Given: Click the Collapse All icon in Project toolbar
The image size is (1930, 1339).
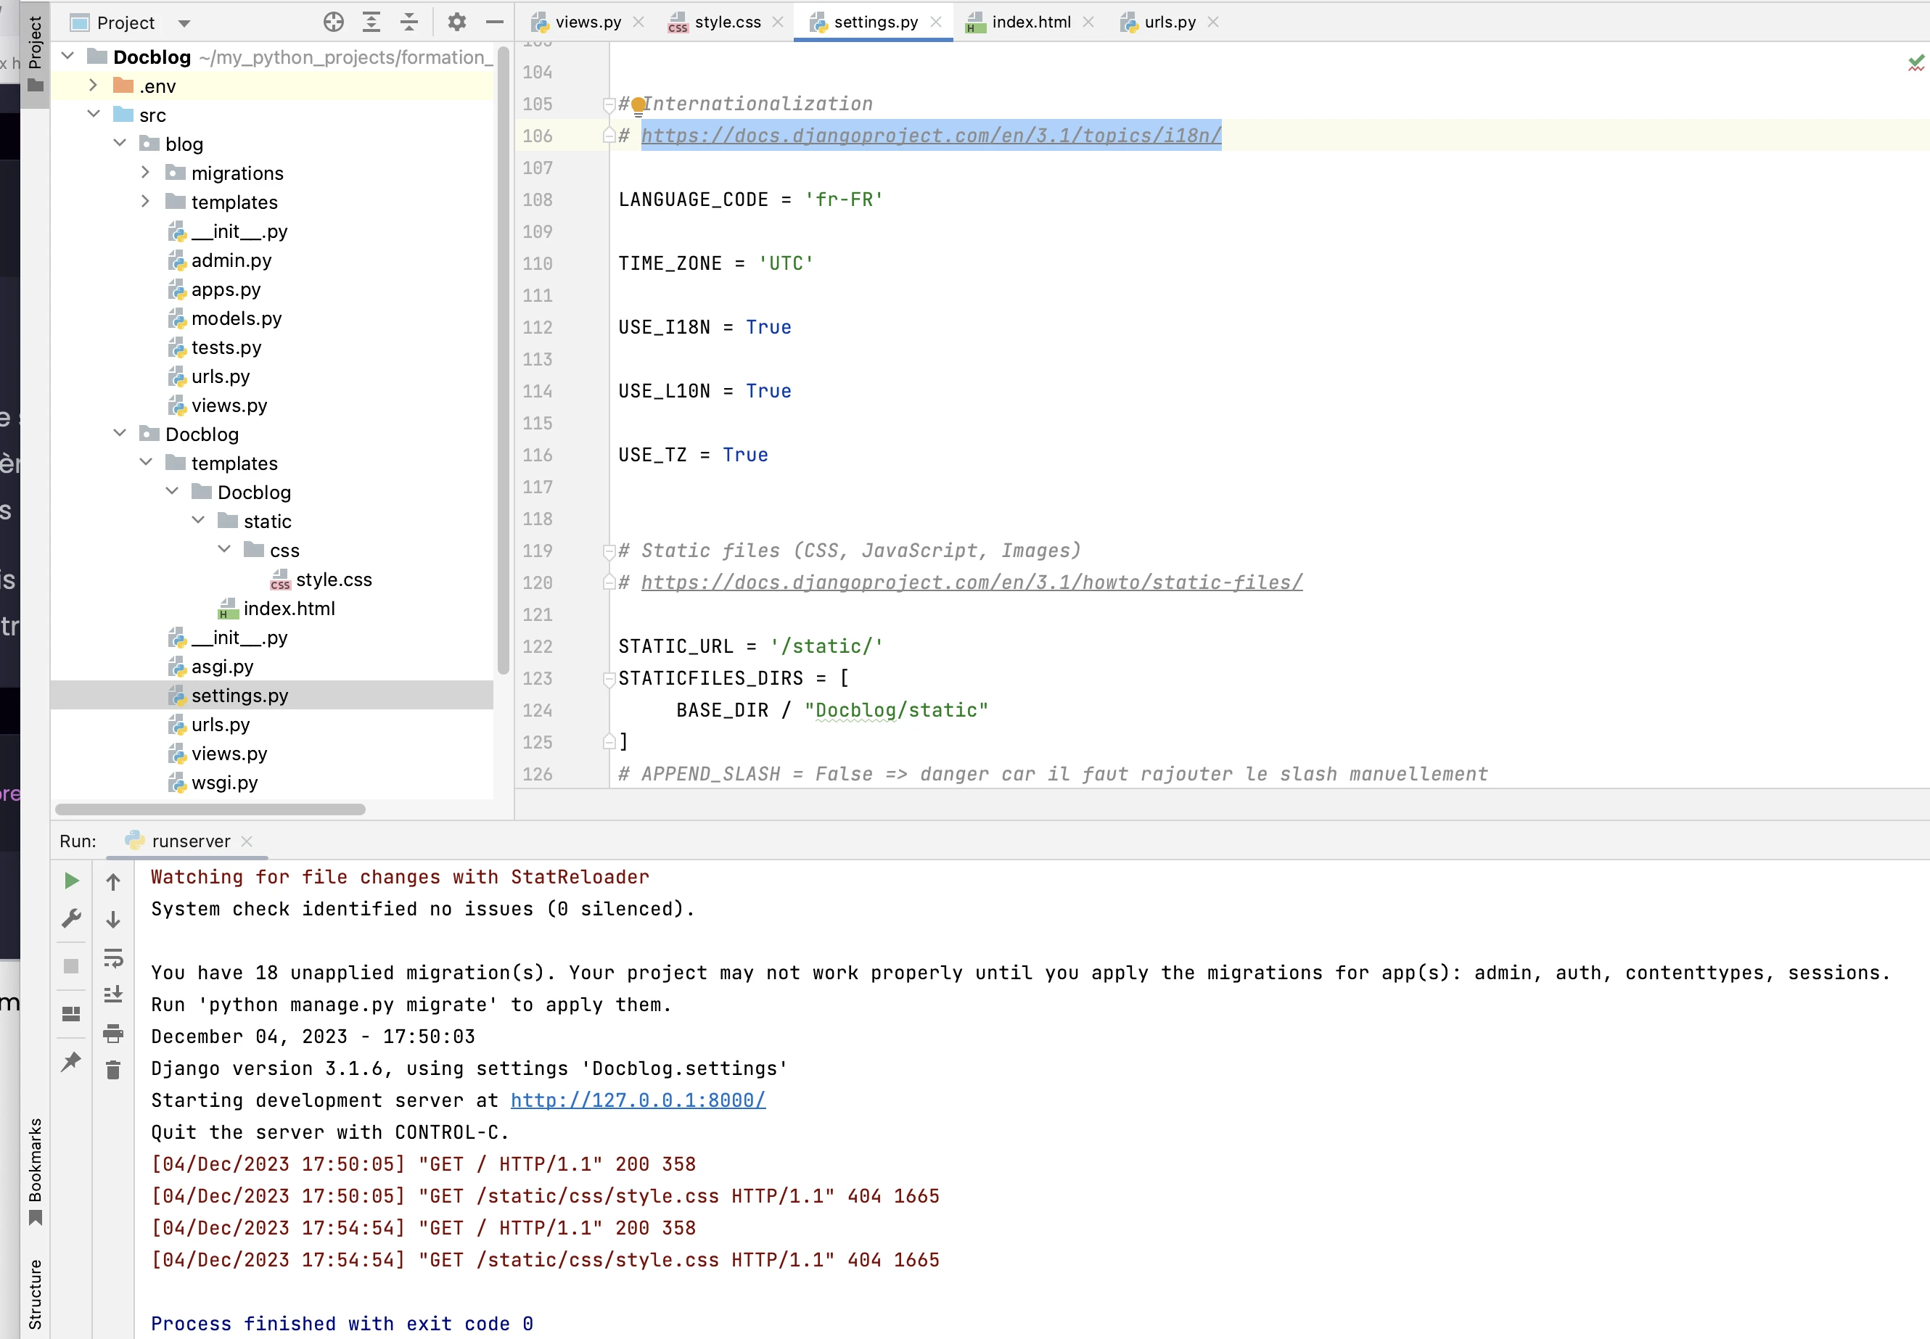Looking at the screenshot, I should click(408, 22).
